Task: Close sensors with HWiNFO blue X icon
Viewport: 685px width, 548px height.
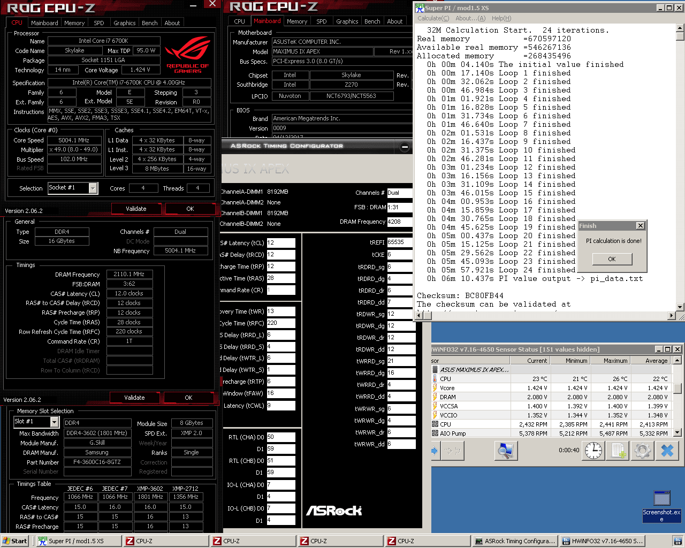Action: click(x=667, y=451)
